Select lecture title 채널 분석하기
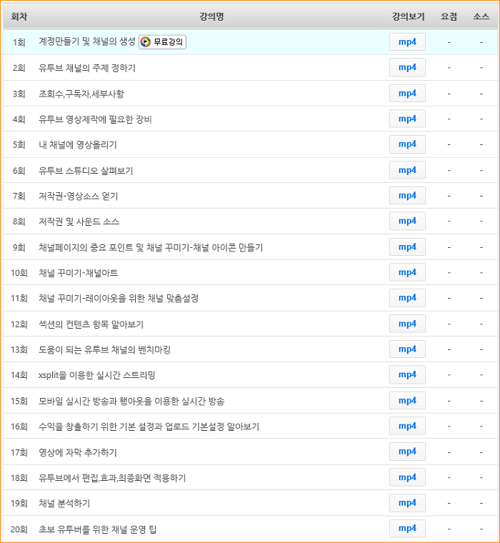Screen dimensions: 500x543 click(64, 503)
